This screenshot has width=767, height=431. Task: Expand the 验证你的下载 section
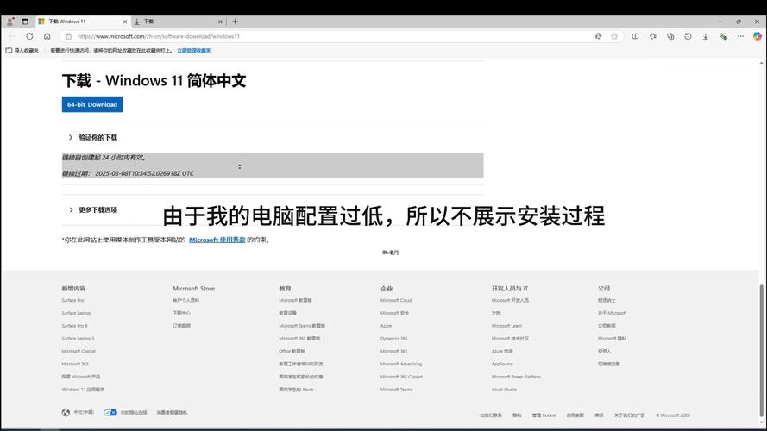93,137
